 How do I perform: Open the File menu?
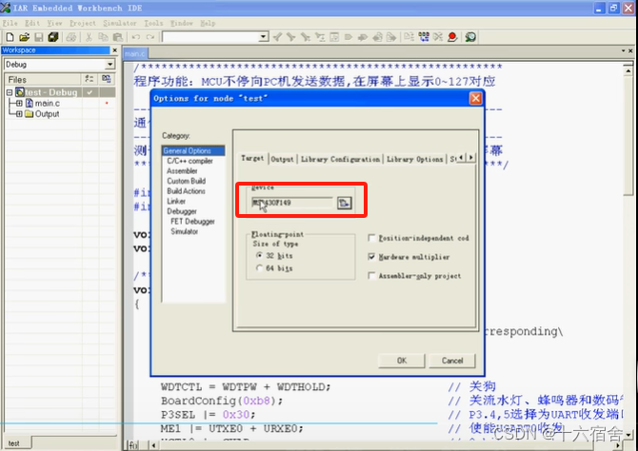pos(10,23)
